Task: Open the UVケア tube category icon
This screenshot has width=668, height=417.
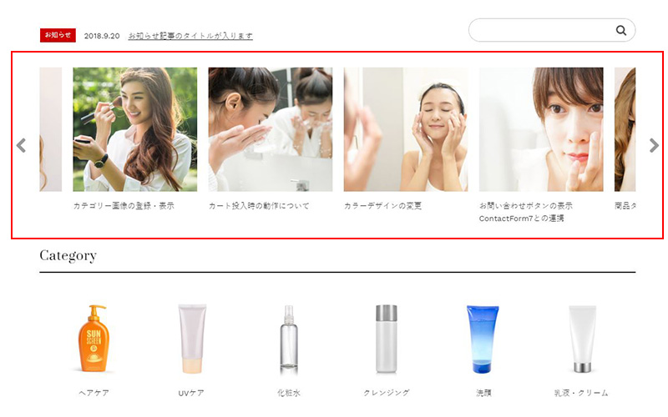Action: tap(192, 339)
